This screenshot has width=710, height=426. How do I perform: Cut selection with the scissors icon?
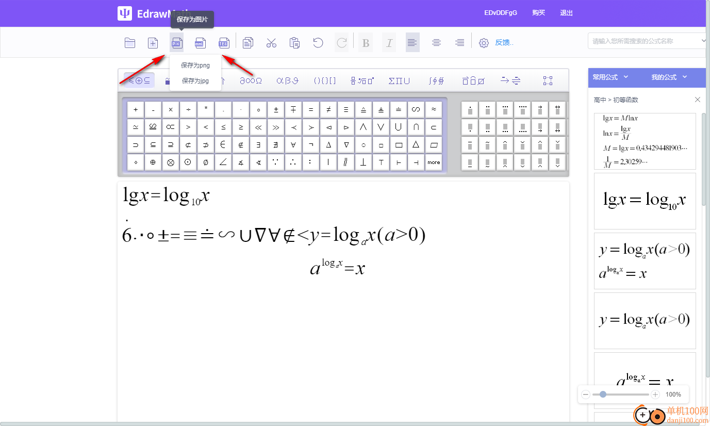[x=272, y=43]
